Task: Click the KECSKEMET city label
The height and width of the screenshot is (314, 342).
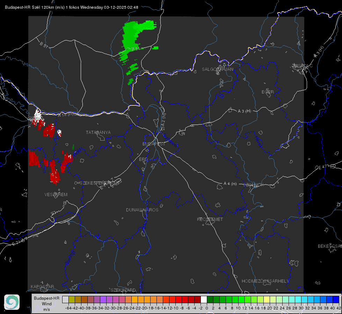Action: click(x=210, y=219)
